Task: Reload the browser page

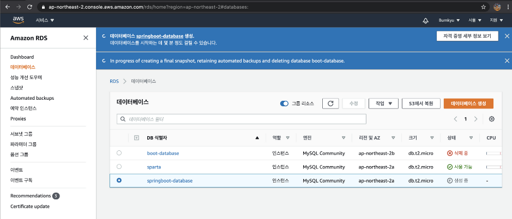Action: [29, 7]
